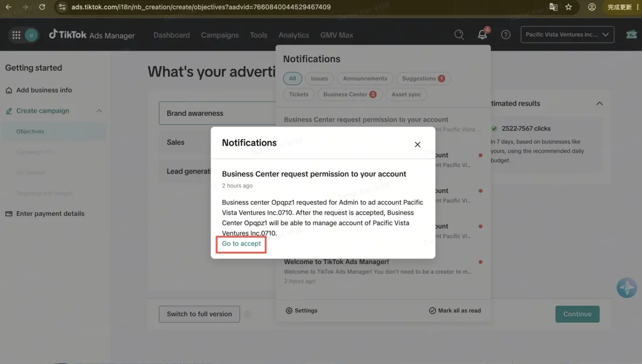This screenshot has width=642, height=364.
Task: Bookmark this page with the star icon
Action: click(x=569, y=7)
